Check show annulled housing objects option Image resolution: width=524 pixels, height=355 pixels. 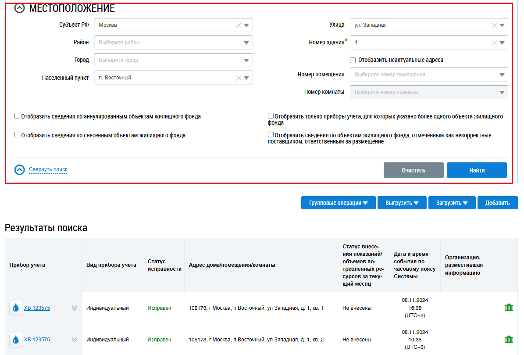click(18, 116)
